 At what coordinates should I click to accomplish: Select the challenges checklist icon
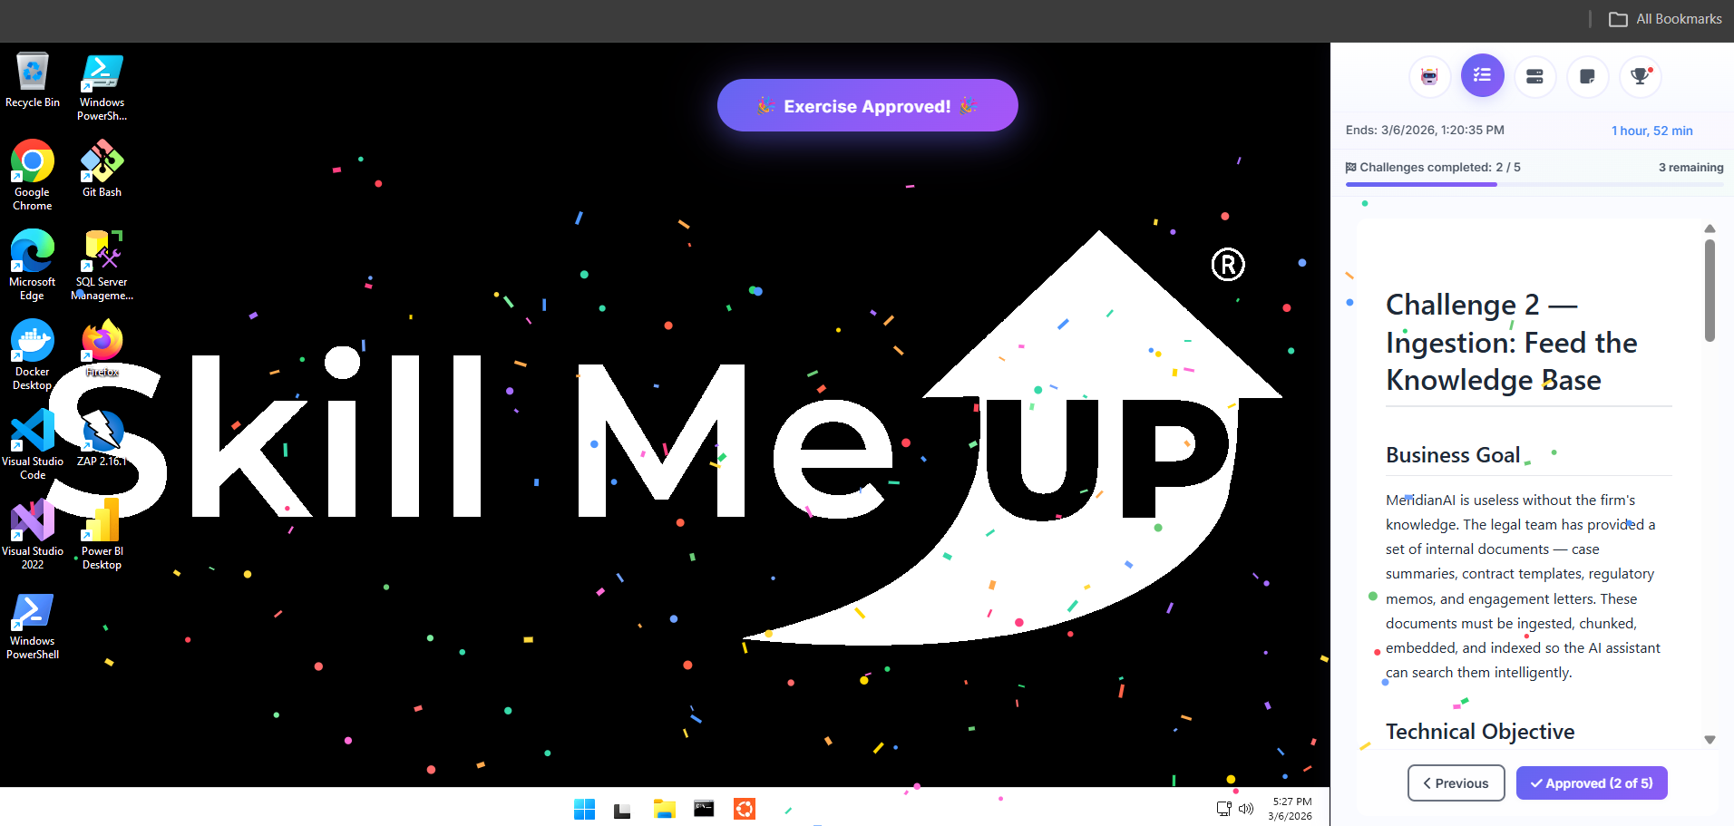[x=1482, y=76]
